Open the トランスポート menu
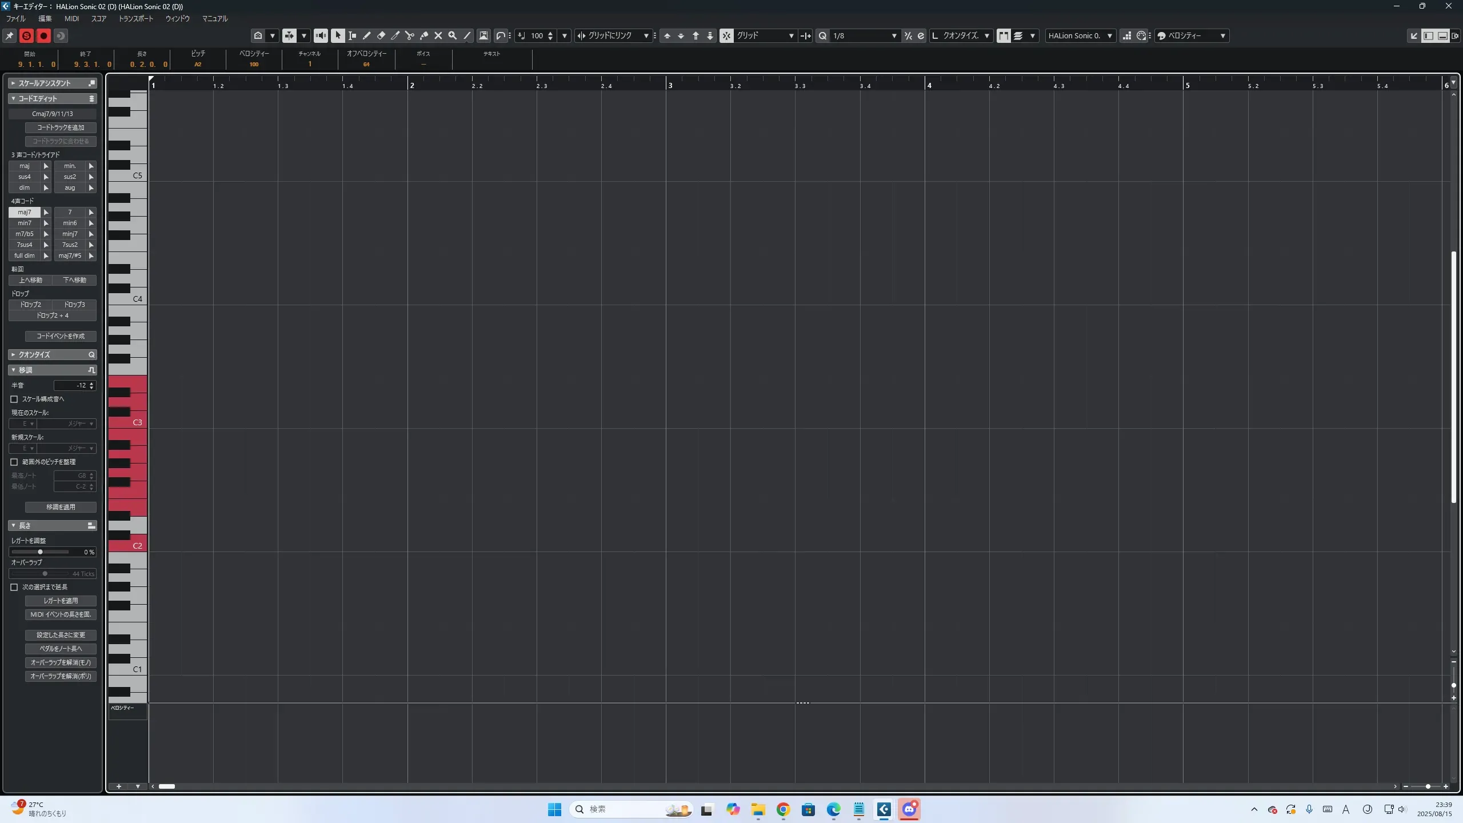Screen dimensions: 1463x823 pyautogui.click(x=135, y=18)
